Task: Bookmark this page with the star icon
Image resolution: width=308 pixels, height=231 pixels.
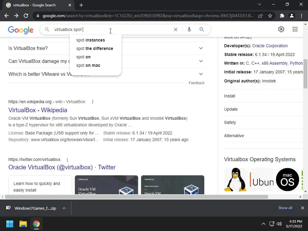Action: [270, 16]
